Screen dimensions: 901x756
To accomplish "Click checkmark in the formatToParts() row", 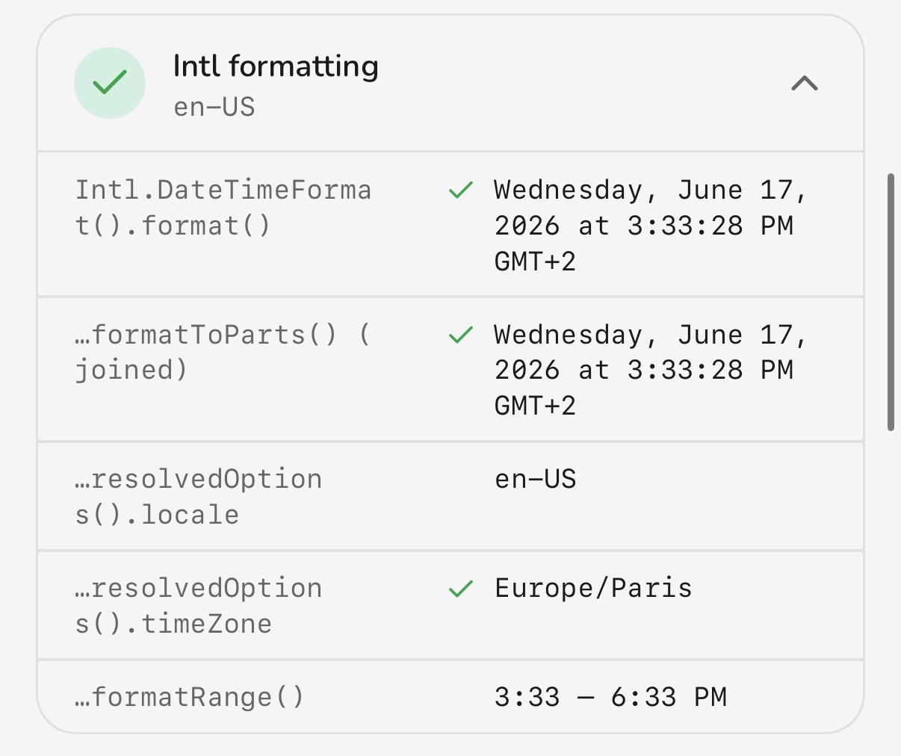I will pyautogui.click(x=461, y=335).
